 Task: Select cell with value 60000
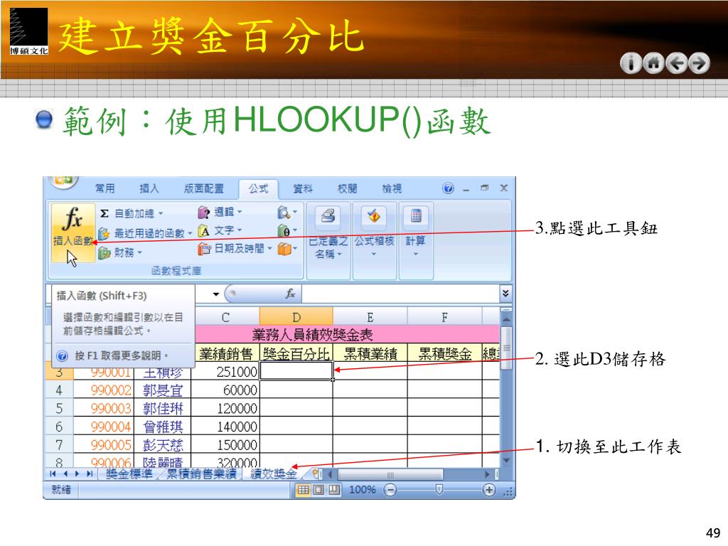pyautogui.click(x=225, y=390)
